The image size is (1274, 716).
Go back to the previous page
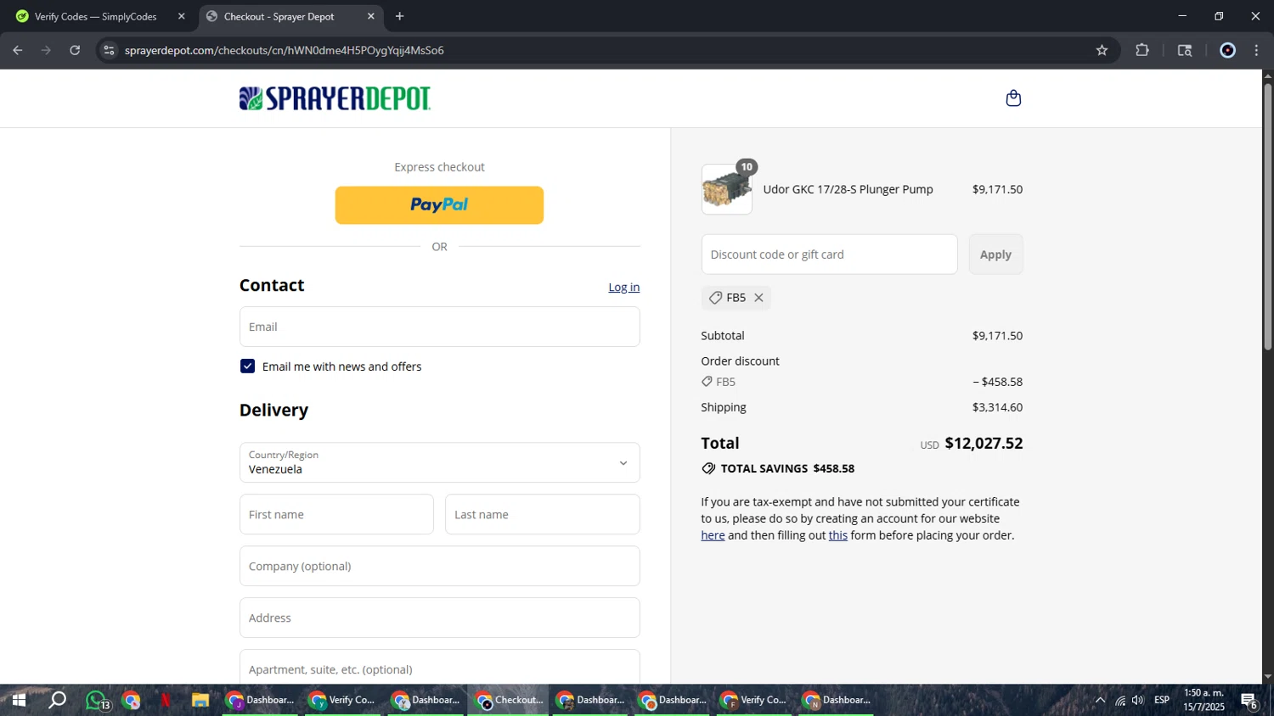pyautogui.click(x=18, y=50)
